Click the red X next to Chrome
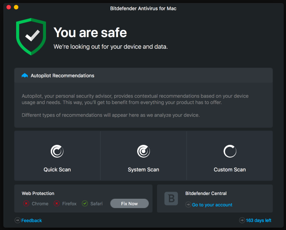Viewport: 286px width, 230px height. 26,203
